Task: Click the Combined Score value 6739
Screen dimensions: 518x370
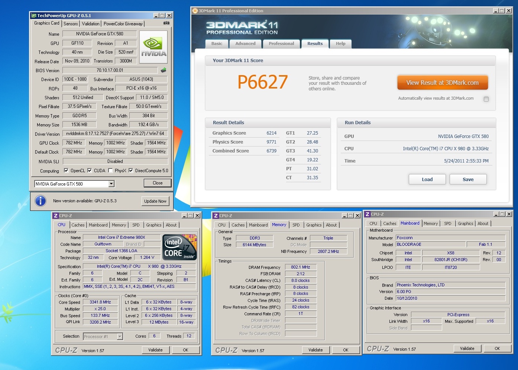Action: (272, 151)
